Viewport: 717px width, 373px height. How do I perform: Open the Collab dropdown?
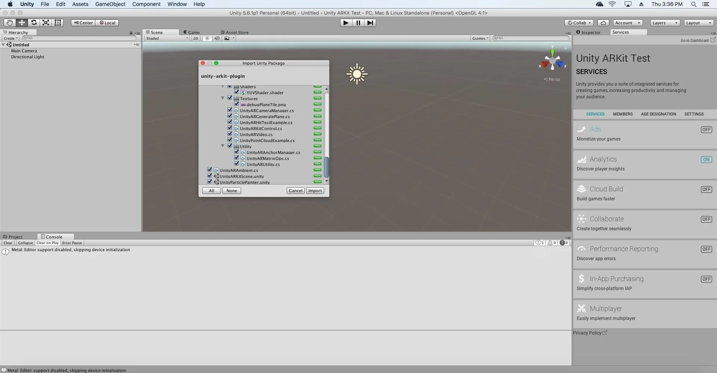(579, 23)
